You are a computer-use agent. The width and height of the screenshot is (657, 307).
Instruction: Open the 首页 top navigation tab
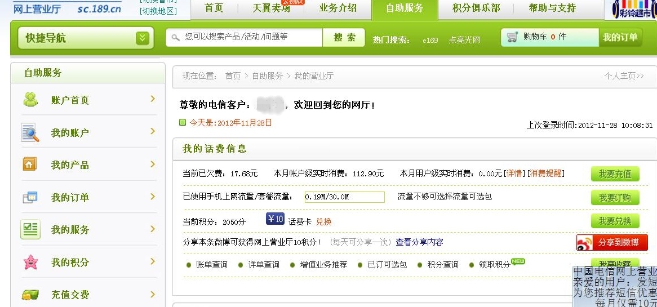(x=214, y=8)
